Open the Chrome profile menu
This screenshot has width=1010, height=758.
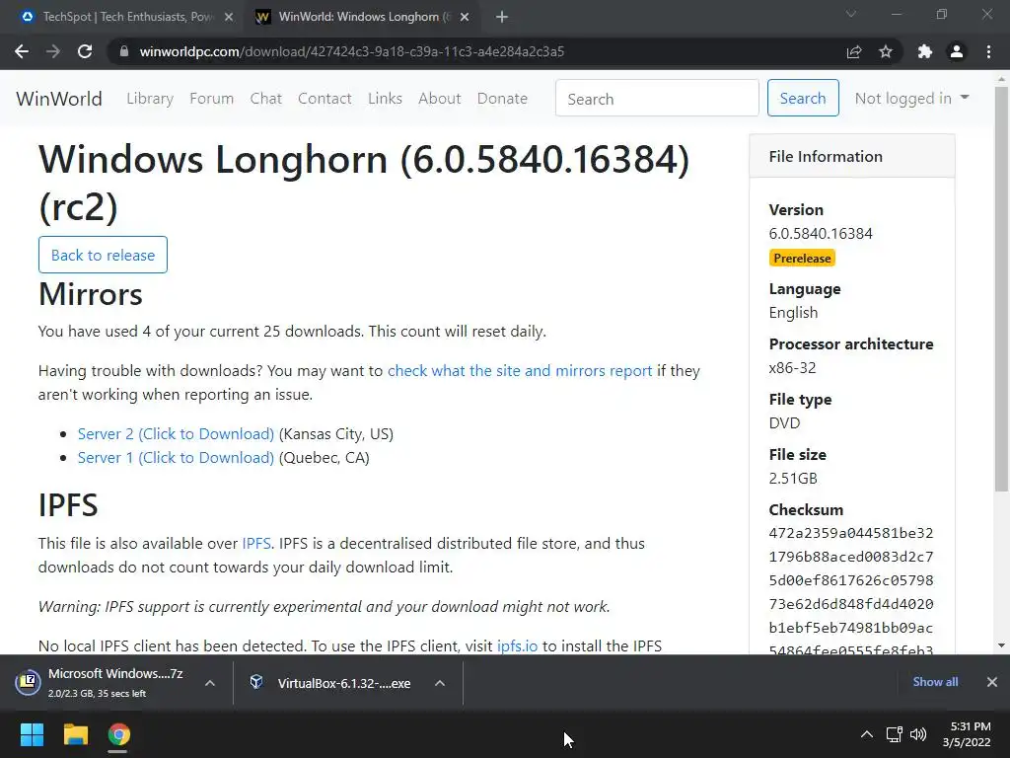[x=957, y=51]
